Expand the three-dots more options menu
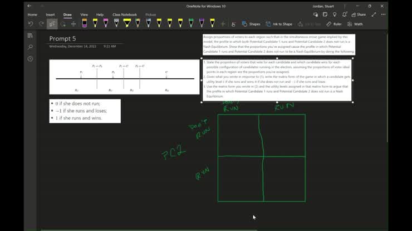 [x=382, y=14]
